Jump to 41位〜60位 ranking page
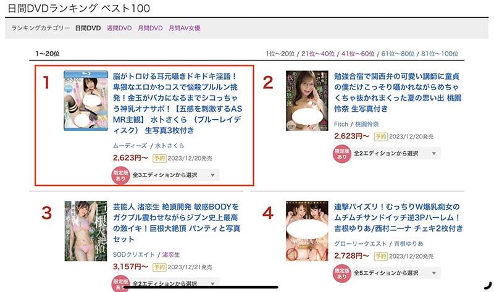Viewport: 494px width, 292px height. point(358,54)
